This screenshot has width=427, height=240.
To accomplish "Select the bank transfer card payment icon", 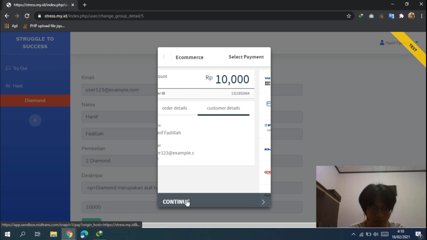I will click(x=268, y=103).
